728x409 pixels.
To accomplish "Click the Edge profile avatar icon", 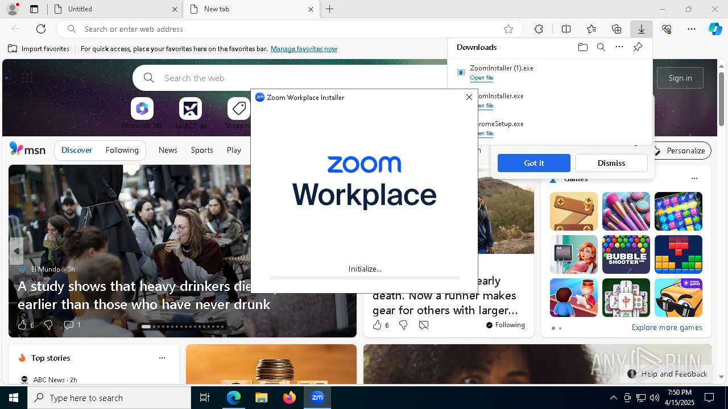I will [13, 9].
